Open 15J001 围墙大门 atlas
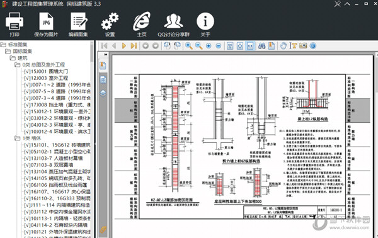This screenshot has height=238, width=378. click(x=46, y=72)
